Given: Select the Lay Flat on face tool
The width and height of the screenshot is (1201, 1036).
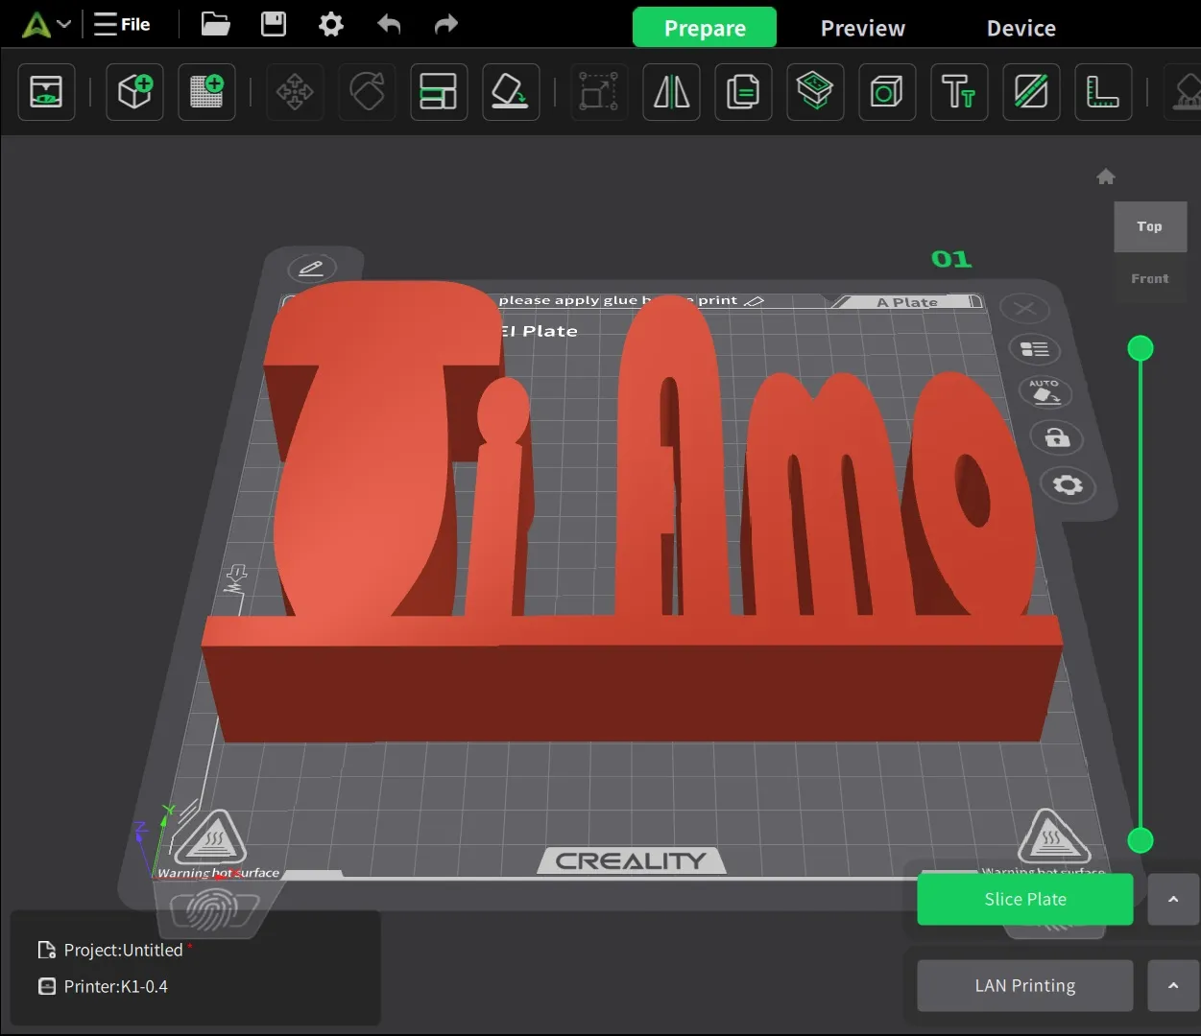Looking at the screenshot, I should (x=511, y=92).
